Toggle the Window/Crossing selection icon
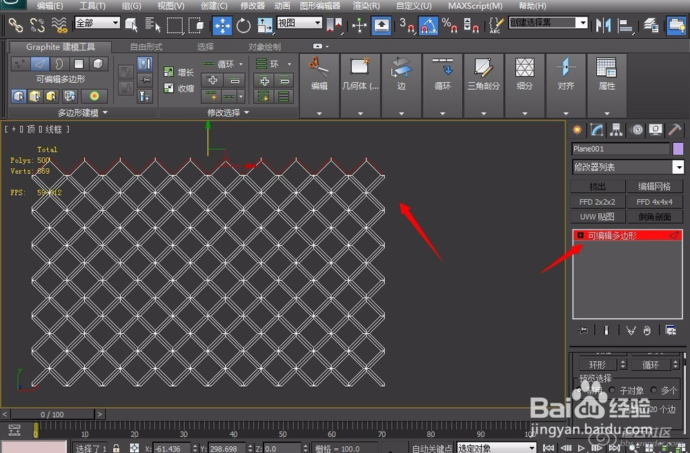690x453 pixels. (x=196, y=25)
